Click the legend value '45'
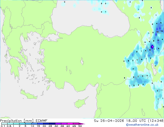The height and width of the screenshot is (127, 164). click(x=74, y=126)
